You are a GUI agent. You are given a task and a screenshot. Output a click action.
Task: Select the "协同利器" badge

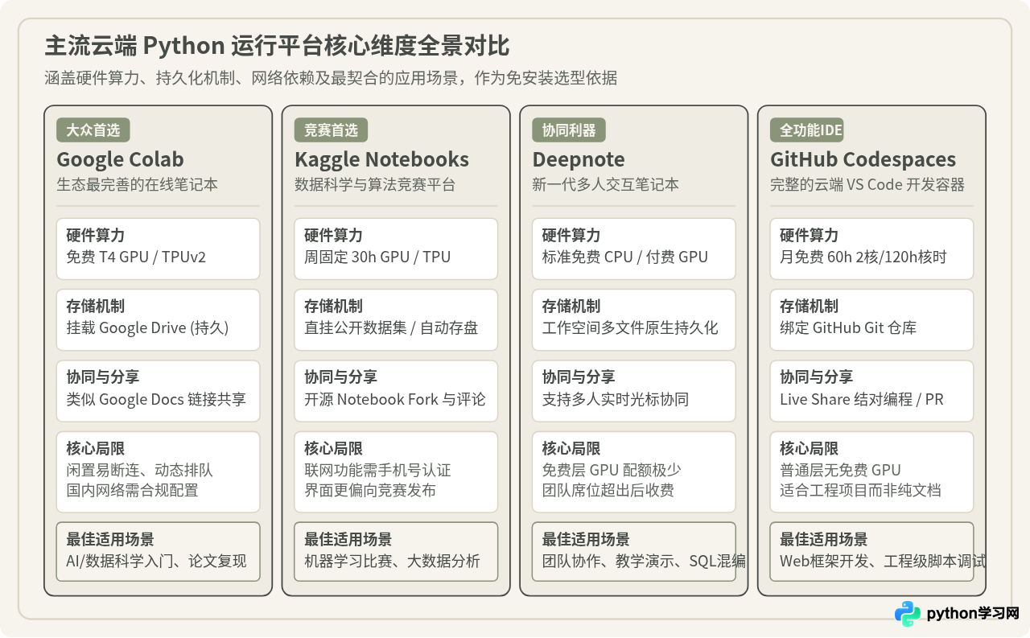click(x=569, y=130)
